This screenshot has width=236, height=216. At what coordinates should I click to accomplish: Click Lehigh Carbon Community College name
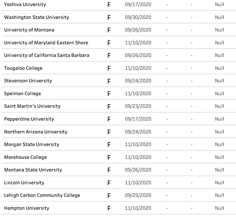(42, 195)
